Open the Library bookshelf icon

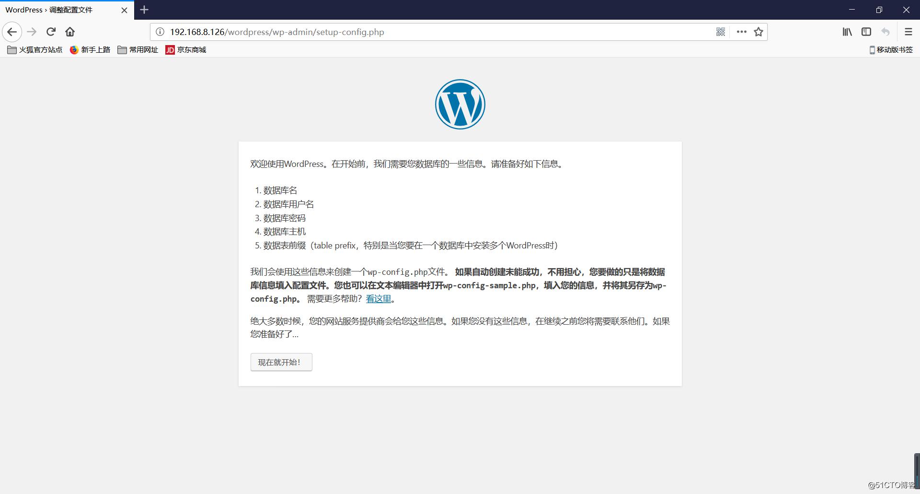coord(847,32)
